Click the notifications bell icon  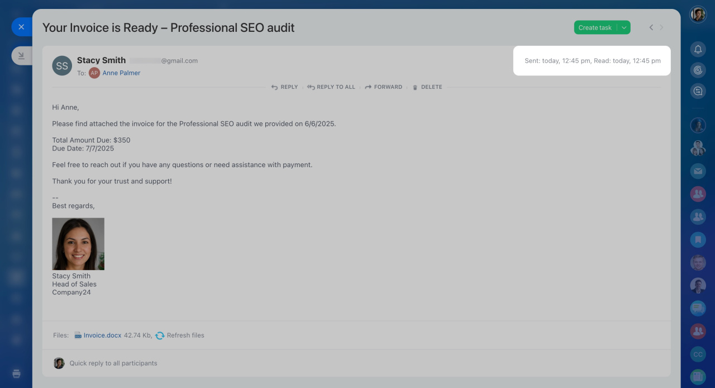click(x=698, y=50)
